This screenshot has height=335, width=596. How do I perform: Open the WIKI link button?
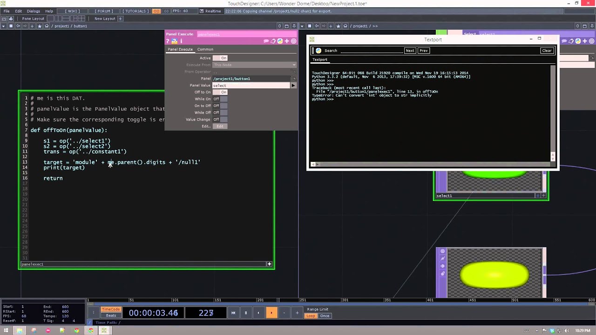pos(72,11)
